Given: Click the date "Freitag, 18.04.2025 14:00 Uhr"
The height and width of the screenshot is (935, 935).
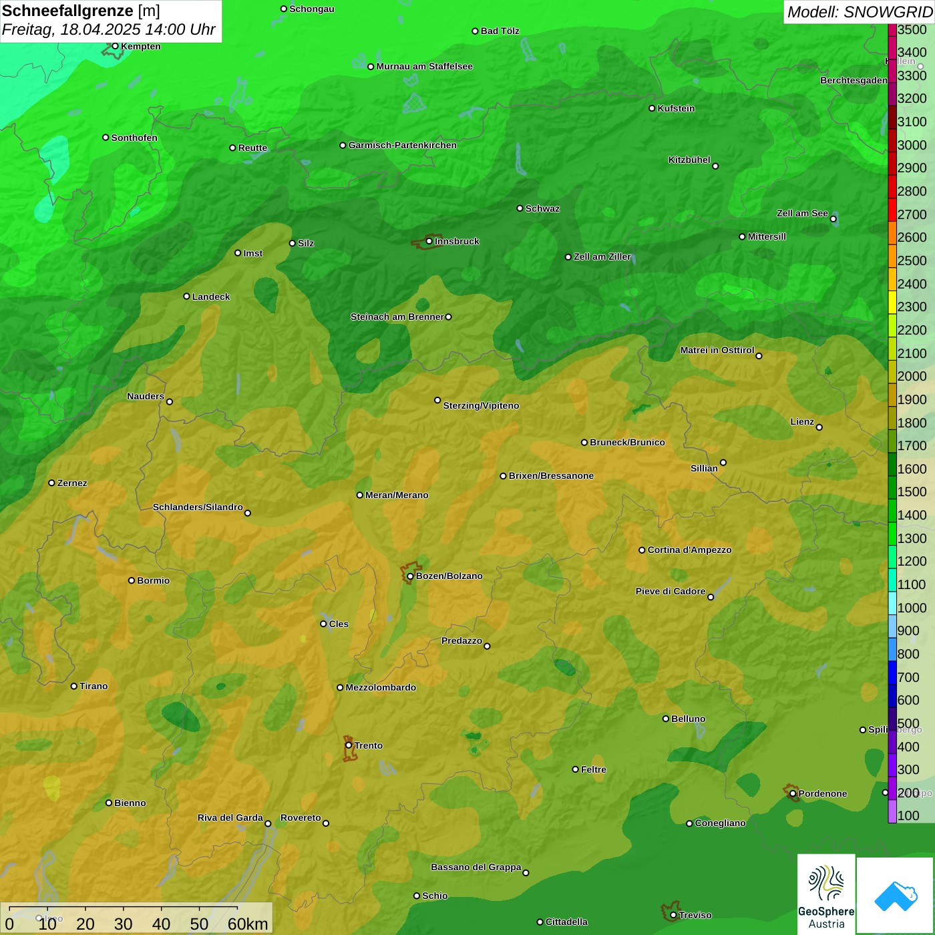Looking at the screenshot, I should (x=109, y=30).
